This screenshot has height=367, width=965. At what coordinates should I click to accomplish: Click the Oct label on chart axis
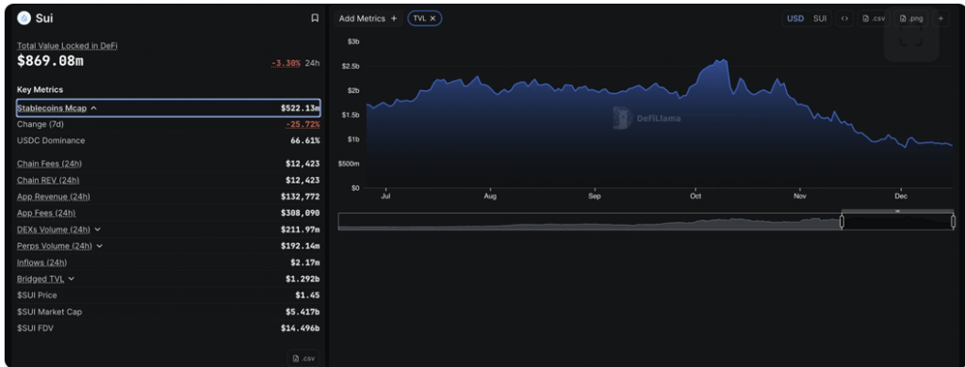point(695,196)
